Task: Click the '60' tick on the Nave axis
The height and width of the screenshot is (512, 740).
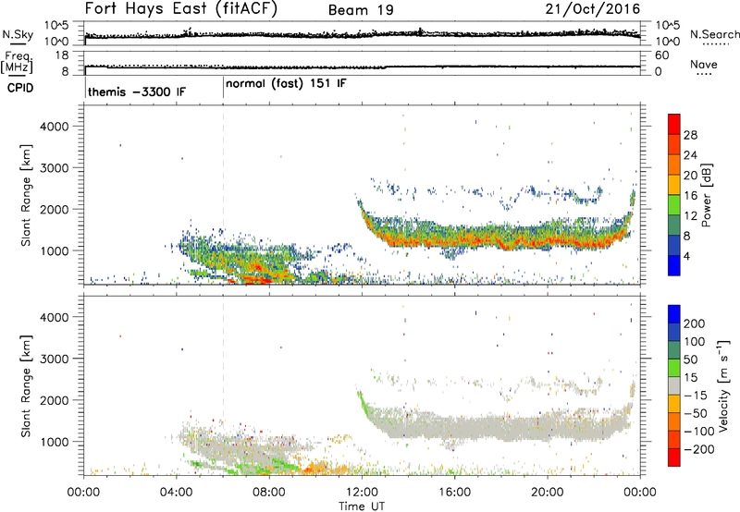Action: coord(661,55)
